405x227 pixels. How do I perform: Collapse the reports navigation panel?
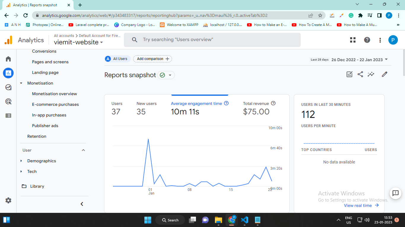coord(82,204)
